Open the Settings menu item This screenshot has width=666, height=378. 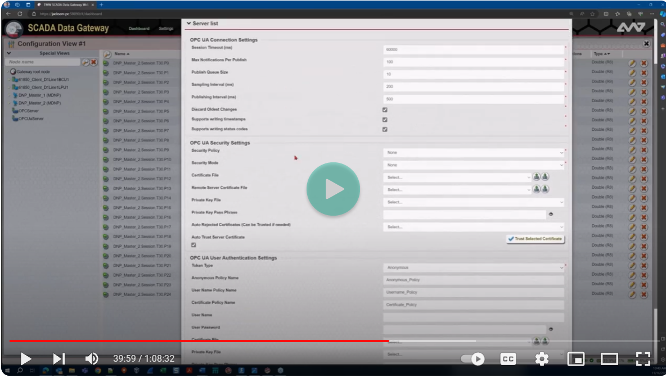(166, 29)
